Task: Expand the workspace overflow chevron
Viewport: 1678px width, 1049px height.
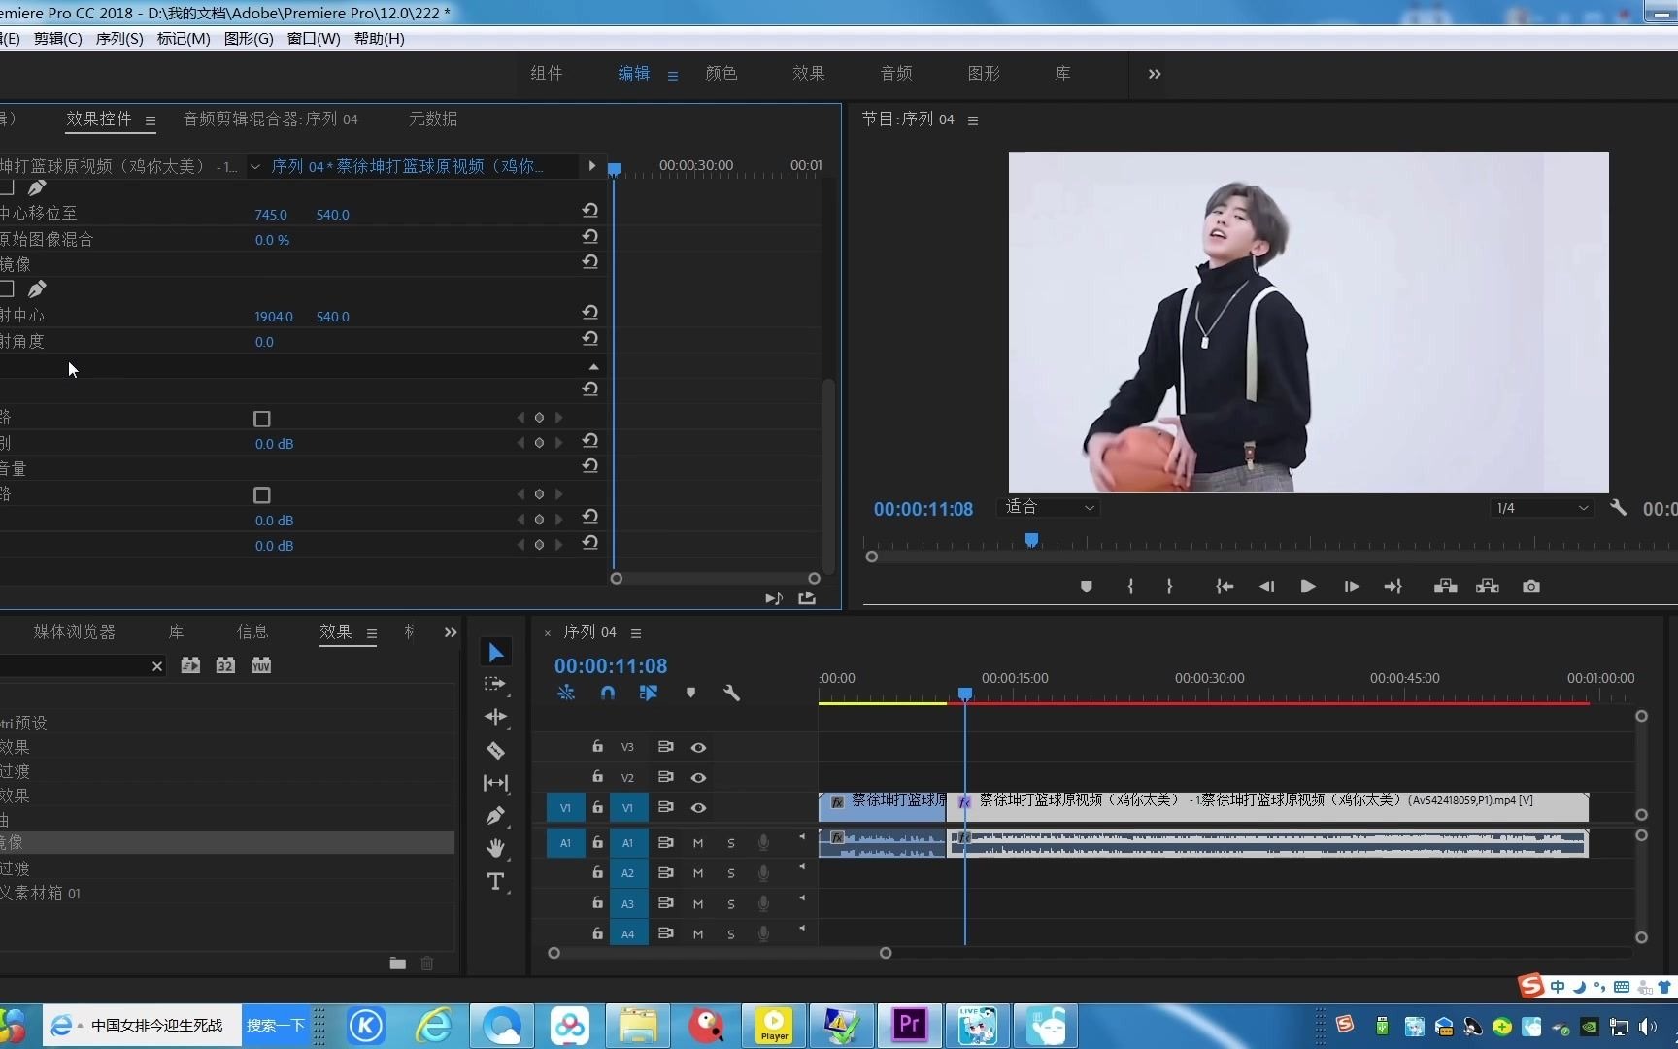Action: 1154,74
